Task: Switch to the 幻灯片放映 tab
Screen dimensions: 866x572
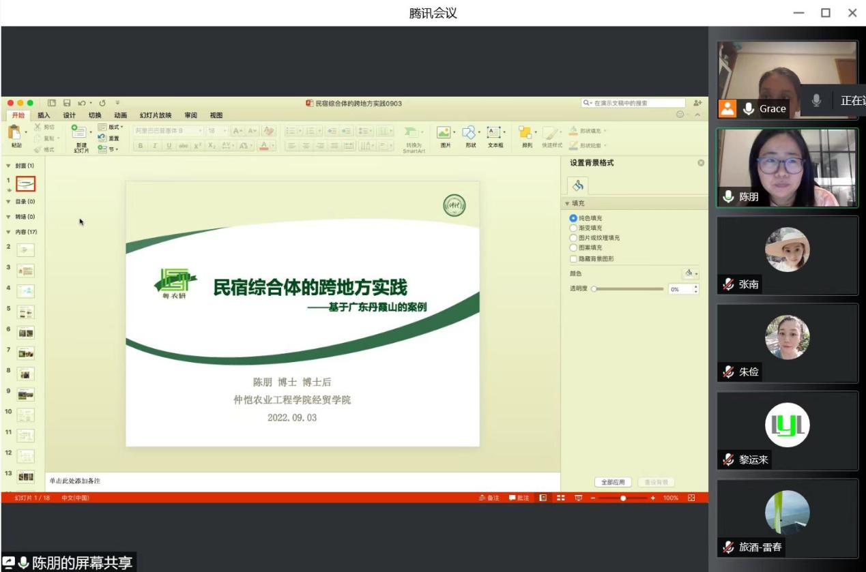Action: pos(156,115)
